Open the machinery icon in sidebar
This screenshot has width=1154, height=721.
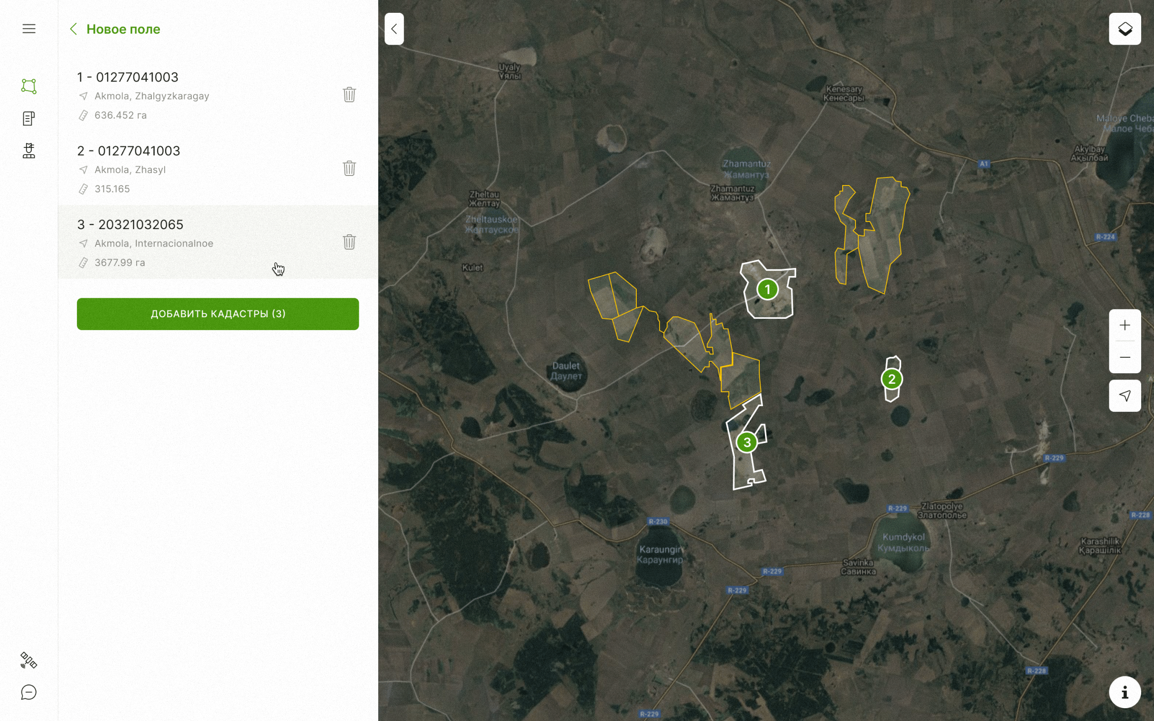coord(28,151)
